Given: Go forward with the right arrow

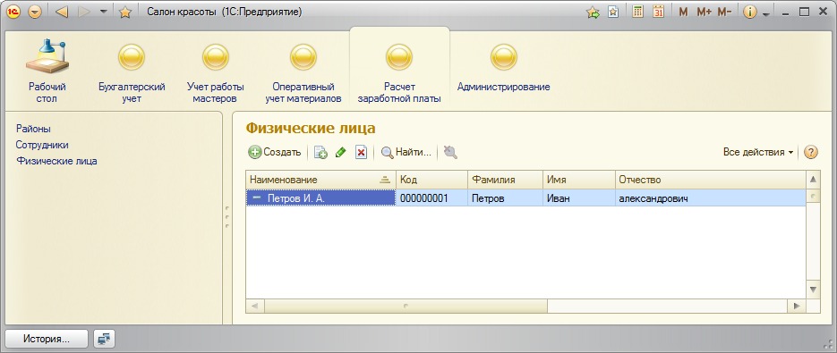Looking at the screenshot, I should pyautogui.click(x=84, y=12).
